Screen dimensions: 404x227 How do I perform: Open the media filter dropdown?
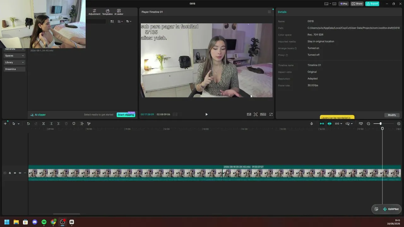point(128,21)
